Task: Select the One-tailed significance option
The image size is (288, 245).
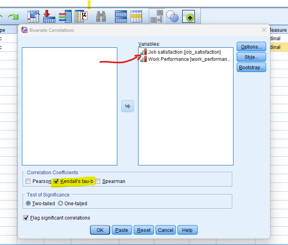Action: pos(60,204)
